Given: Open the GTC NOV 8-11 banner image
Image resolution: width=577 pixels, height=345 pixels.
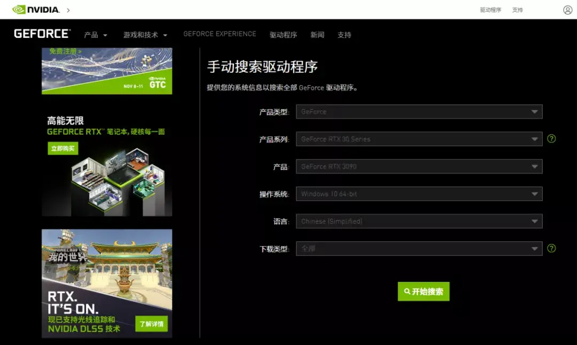Looking at the screenshot, I should (107, 71).
